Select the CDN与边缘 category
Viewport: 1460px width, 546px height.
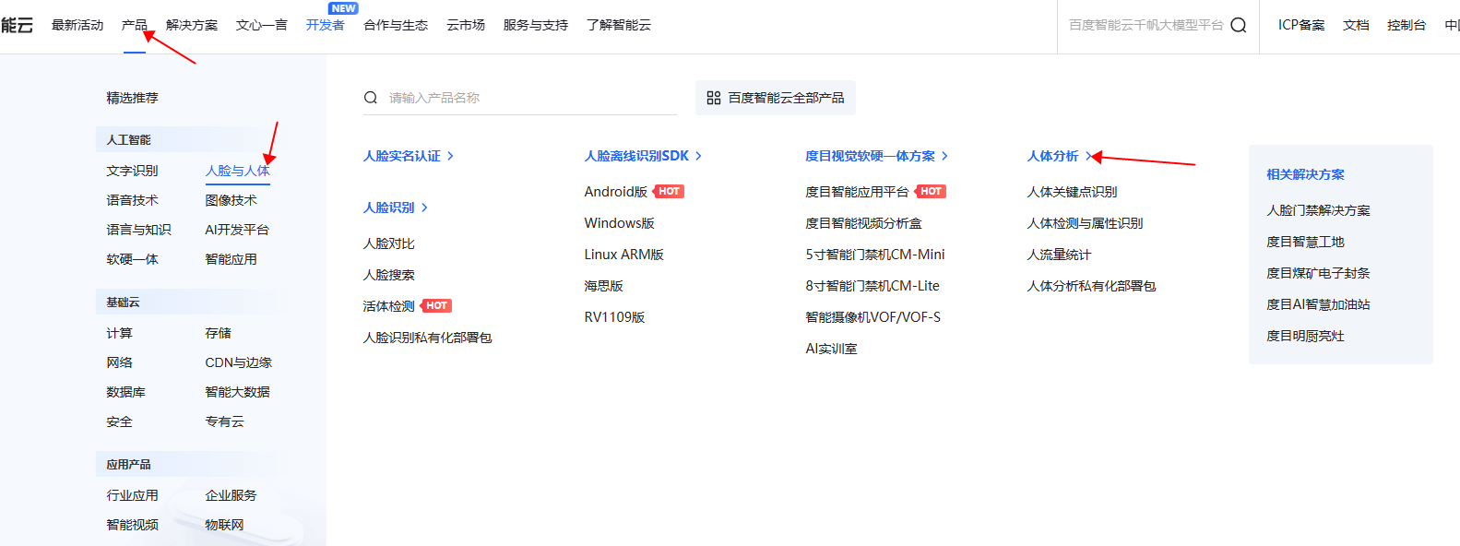[x=238, y=362]
